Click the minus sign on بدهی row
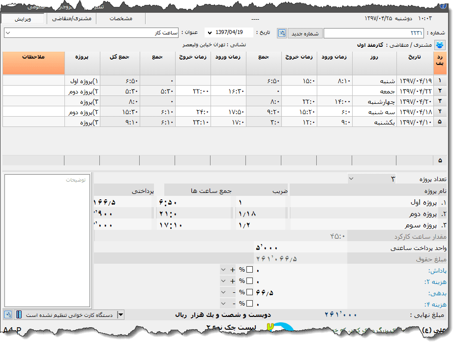Viewport: 453px width, 342px height. [232, 292]
